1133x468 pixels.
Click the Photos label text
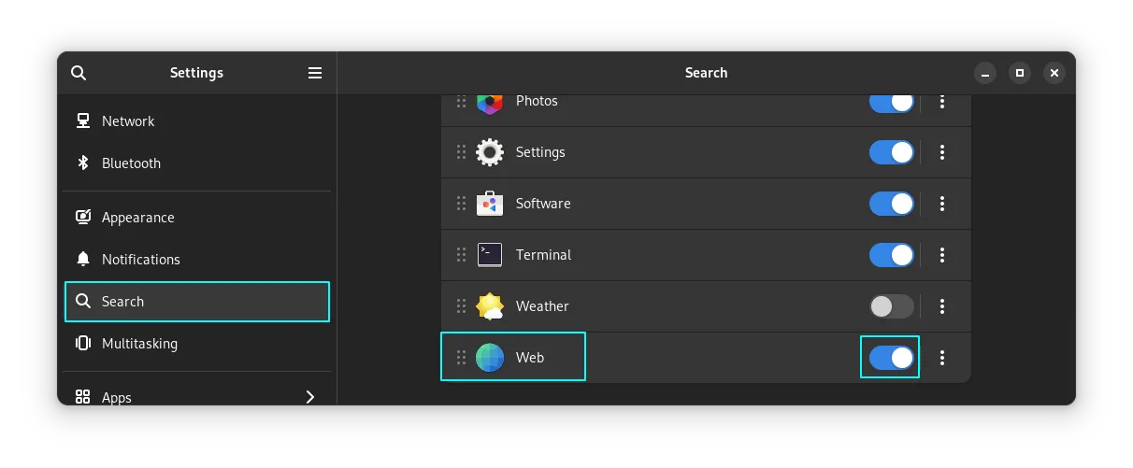click(537, 101)
